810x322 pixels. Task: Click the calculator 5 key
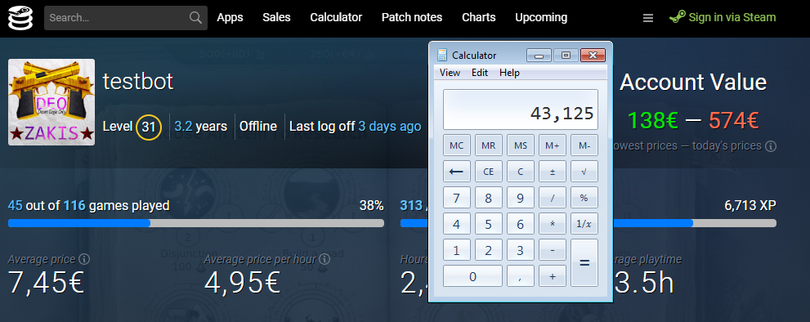[489, 224]
